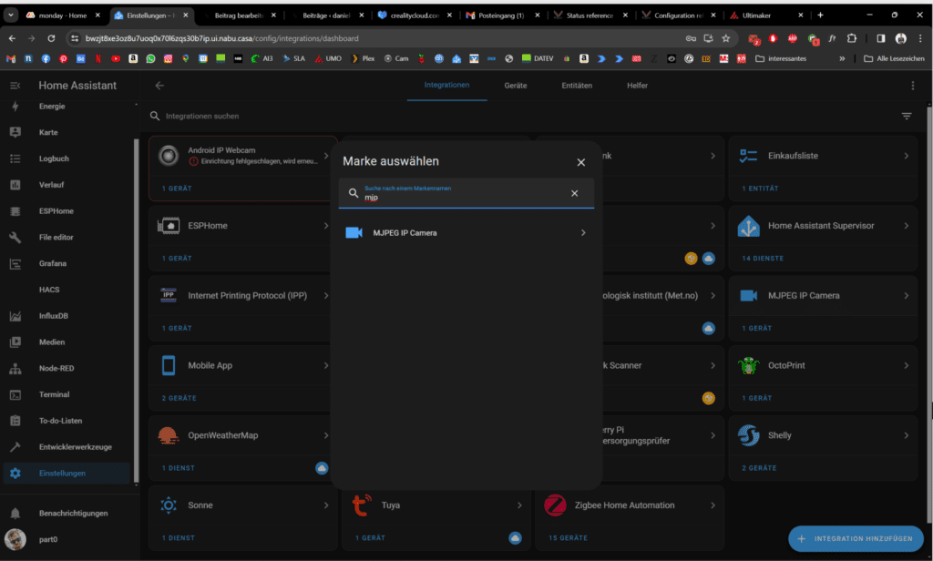The image size is (933, 561).
Task: Open the Alle Lesezeichen bookmarks folder
Action: pyautogui.click(x=895, y=58)
